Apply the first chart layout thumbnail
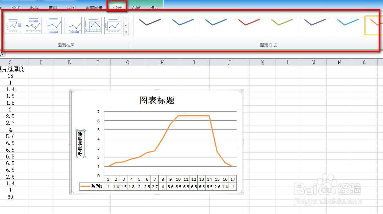The height and width of the screenshot is (214, 383). (x=13, y=25)
